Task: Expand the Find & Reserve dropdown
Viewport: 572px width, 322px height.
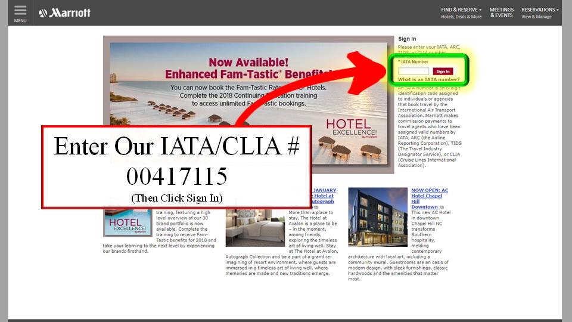Action: tap(461, 10)
